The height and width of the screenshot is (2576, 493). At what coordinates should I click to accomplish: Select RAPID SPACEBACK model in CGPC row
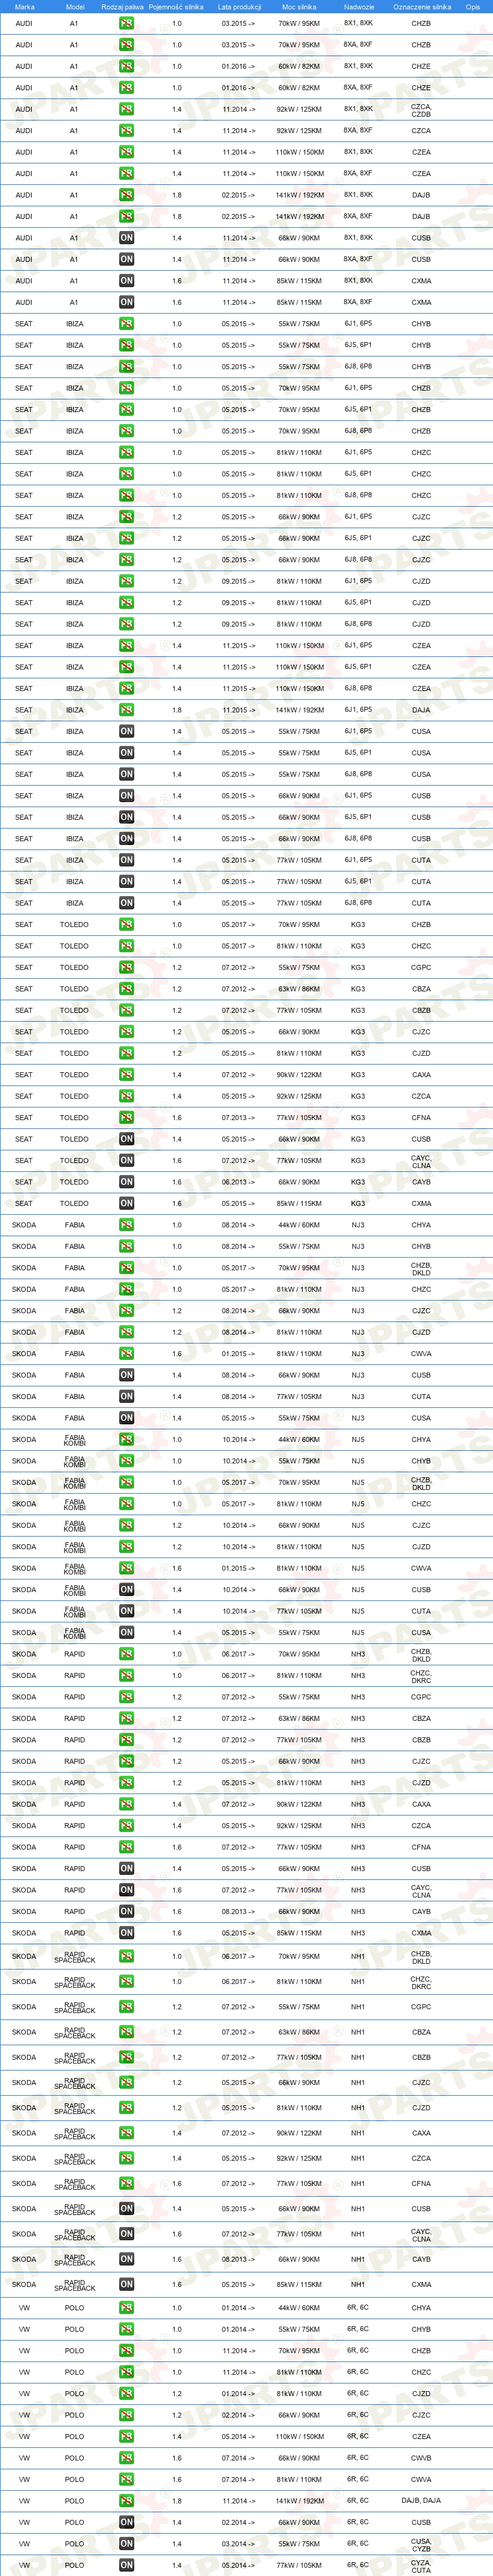(x=74, y=2006)
